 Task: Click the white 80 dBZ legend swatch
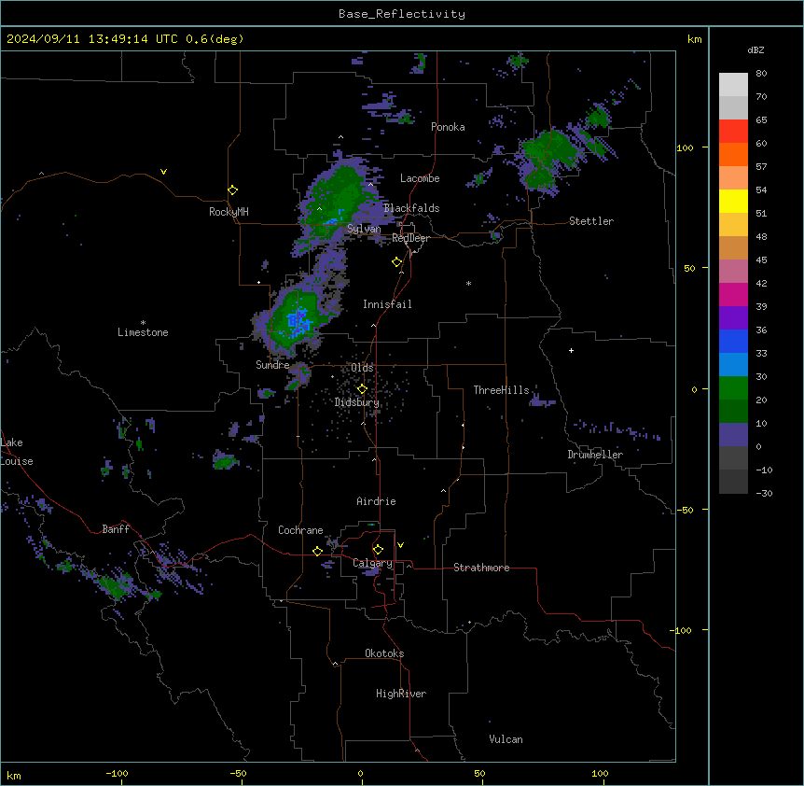coord(733,85)
